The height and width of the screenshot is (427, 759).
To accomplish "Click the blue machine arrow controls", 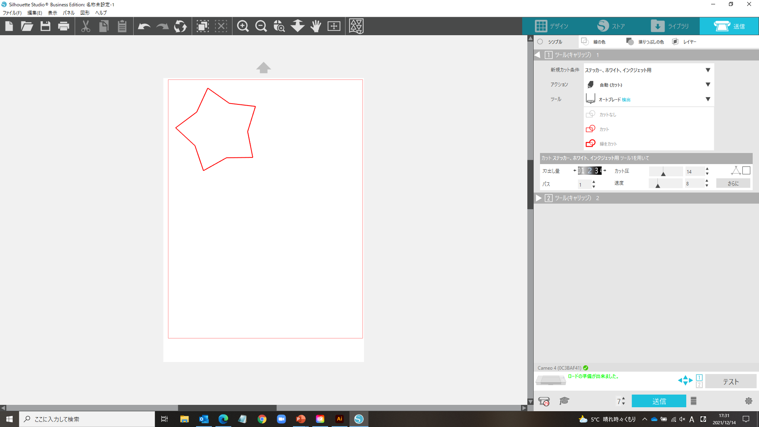I will click(x=685, y=380).
